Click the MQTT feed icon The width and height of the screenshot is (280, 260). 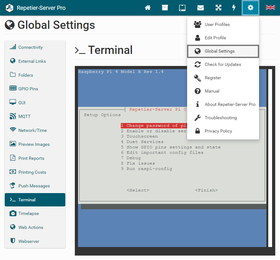[x=13, y=116]
